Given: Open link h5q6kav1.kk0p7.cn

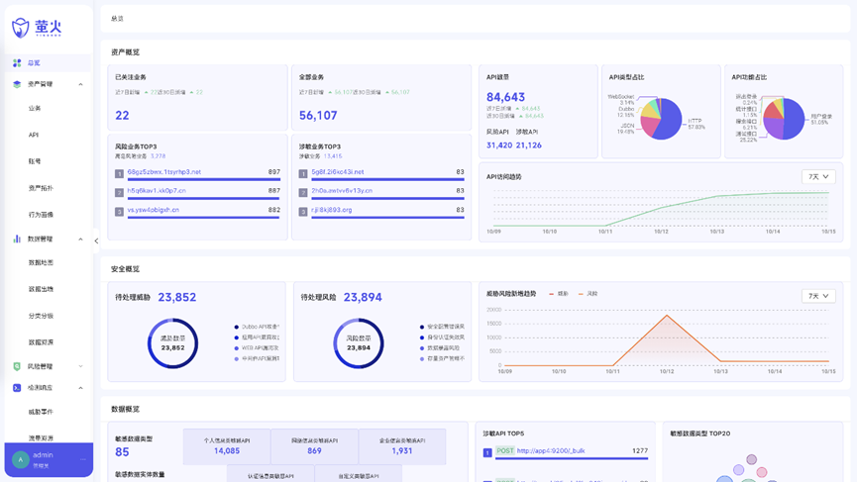Looking at the screenshot, I should [x=157, y=190].
